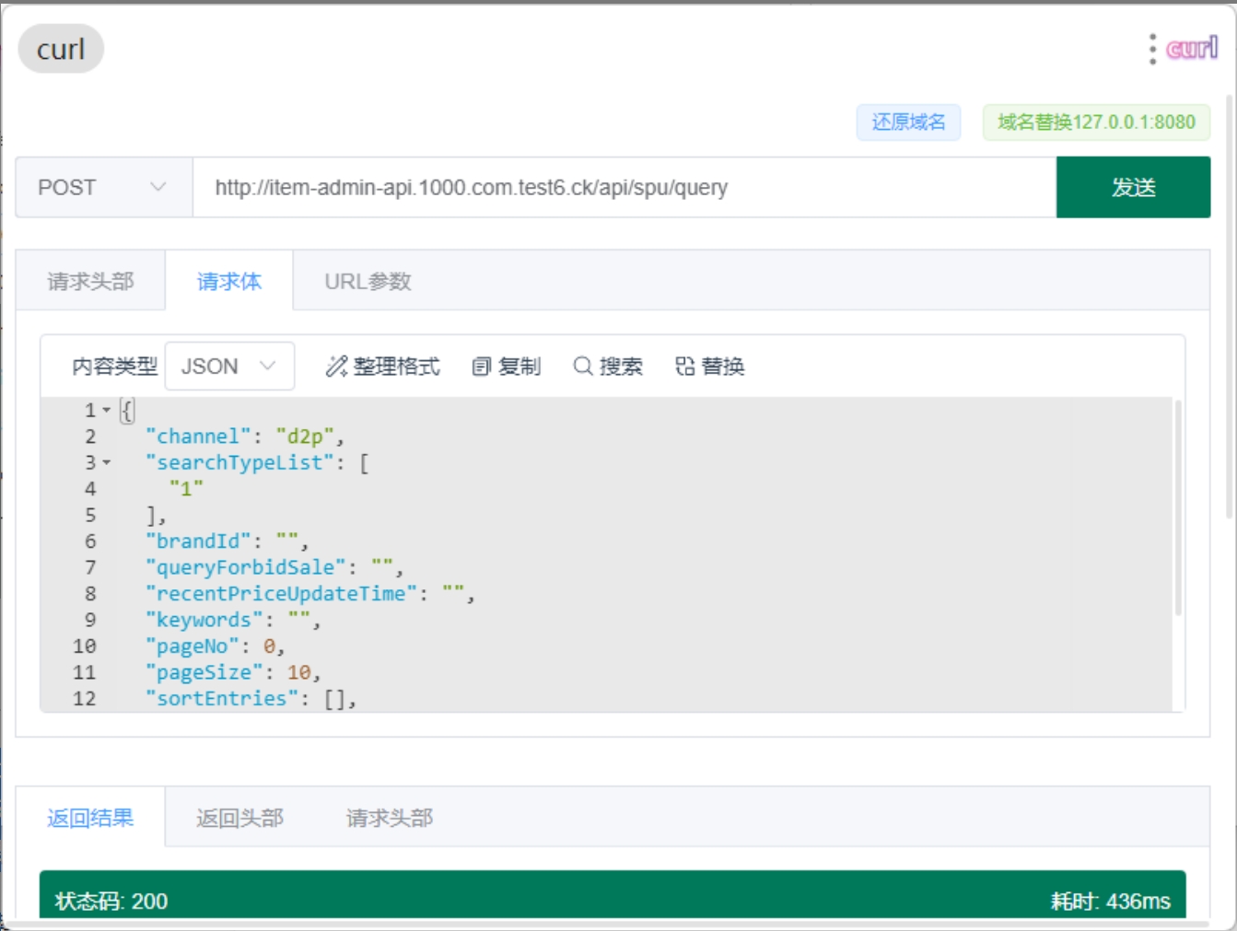This screenshot has width=1237, height=931.
Task: Click the request URL input field
Action: tap(624, 187)
